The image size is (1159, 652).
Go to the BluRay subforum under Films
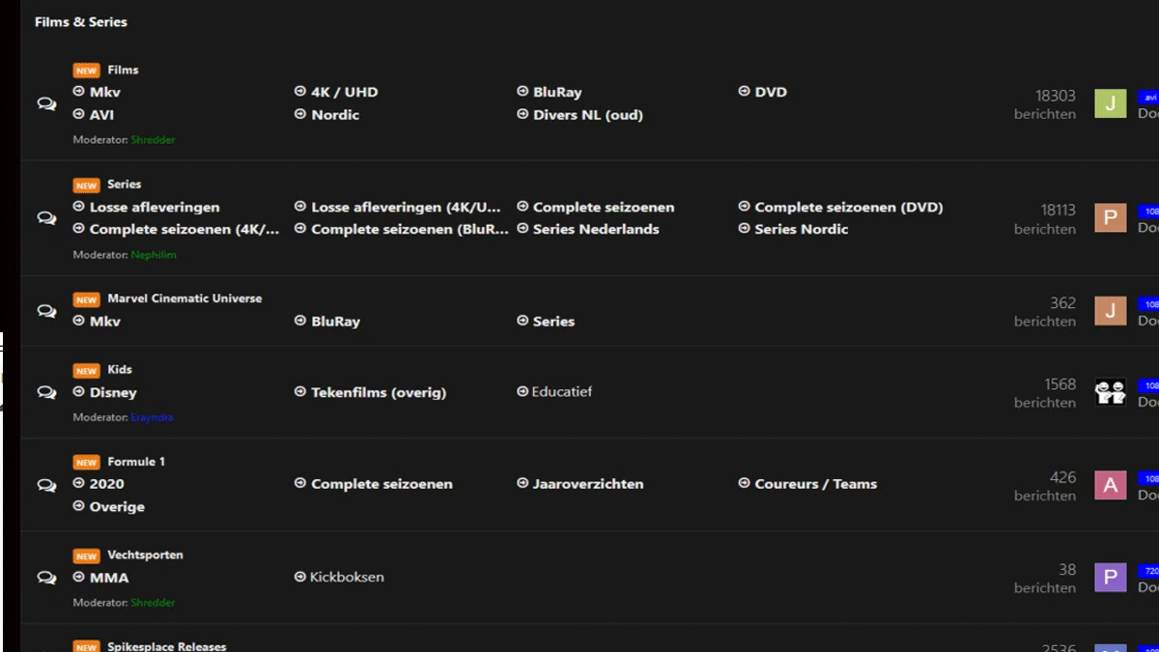(557, 93)
